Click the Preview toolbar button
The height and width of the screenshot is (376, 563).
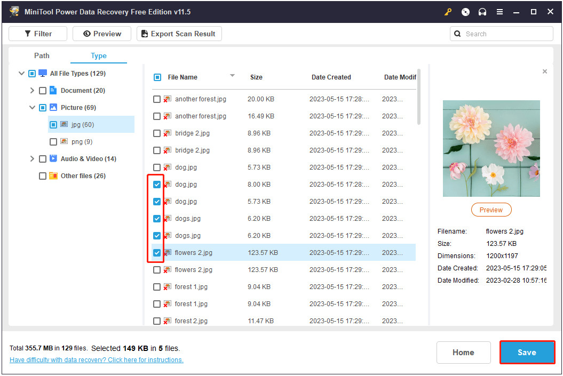[102, 34]
